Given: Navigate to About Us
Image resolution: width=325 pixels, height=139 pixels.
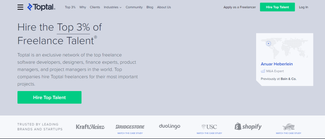Looking at the screenshot, I should 164,7.
